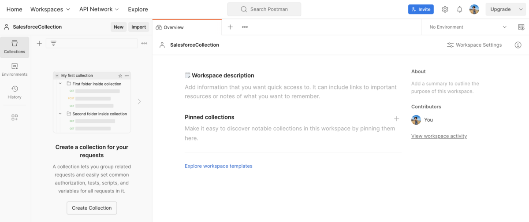Open the Explore workspace templates link
The width and height of the screenshot is (529, 222).
click(218, 166)
